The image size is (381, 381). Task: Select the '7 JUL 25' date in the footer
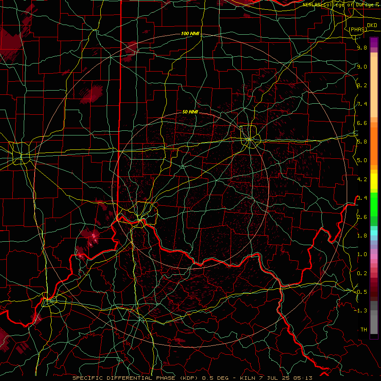(275, 378)
